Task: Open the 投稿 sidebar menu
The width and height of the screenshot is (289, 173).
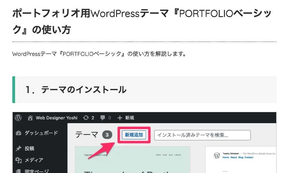Action: click(29, 148)
